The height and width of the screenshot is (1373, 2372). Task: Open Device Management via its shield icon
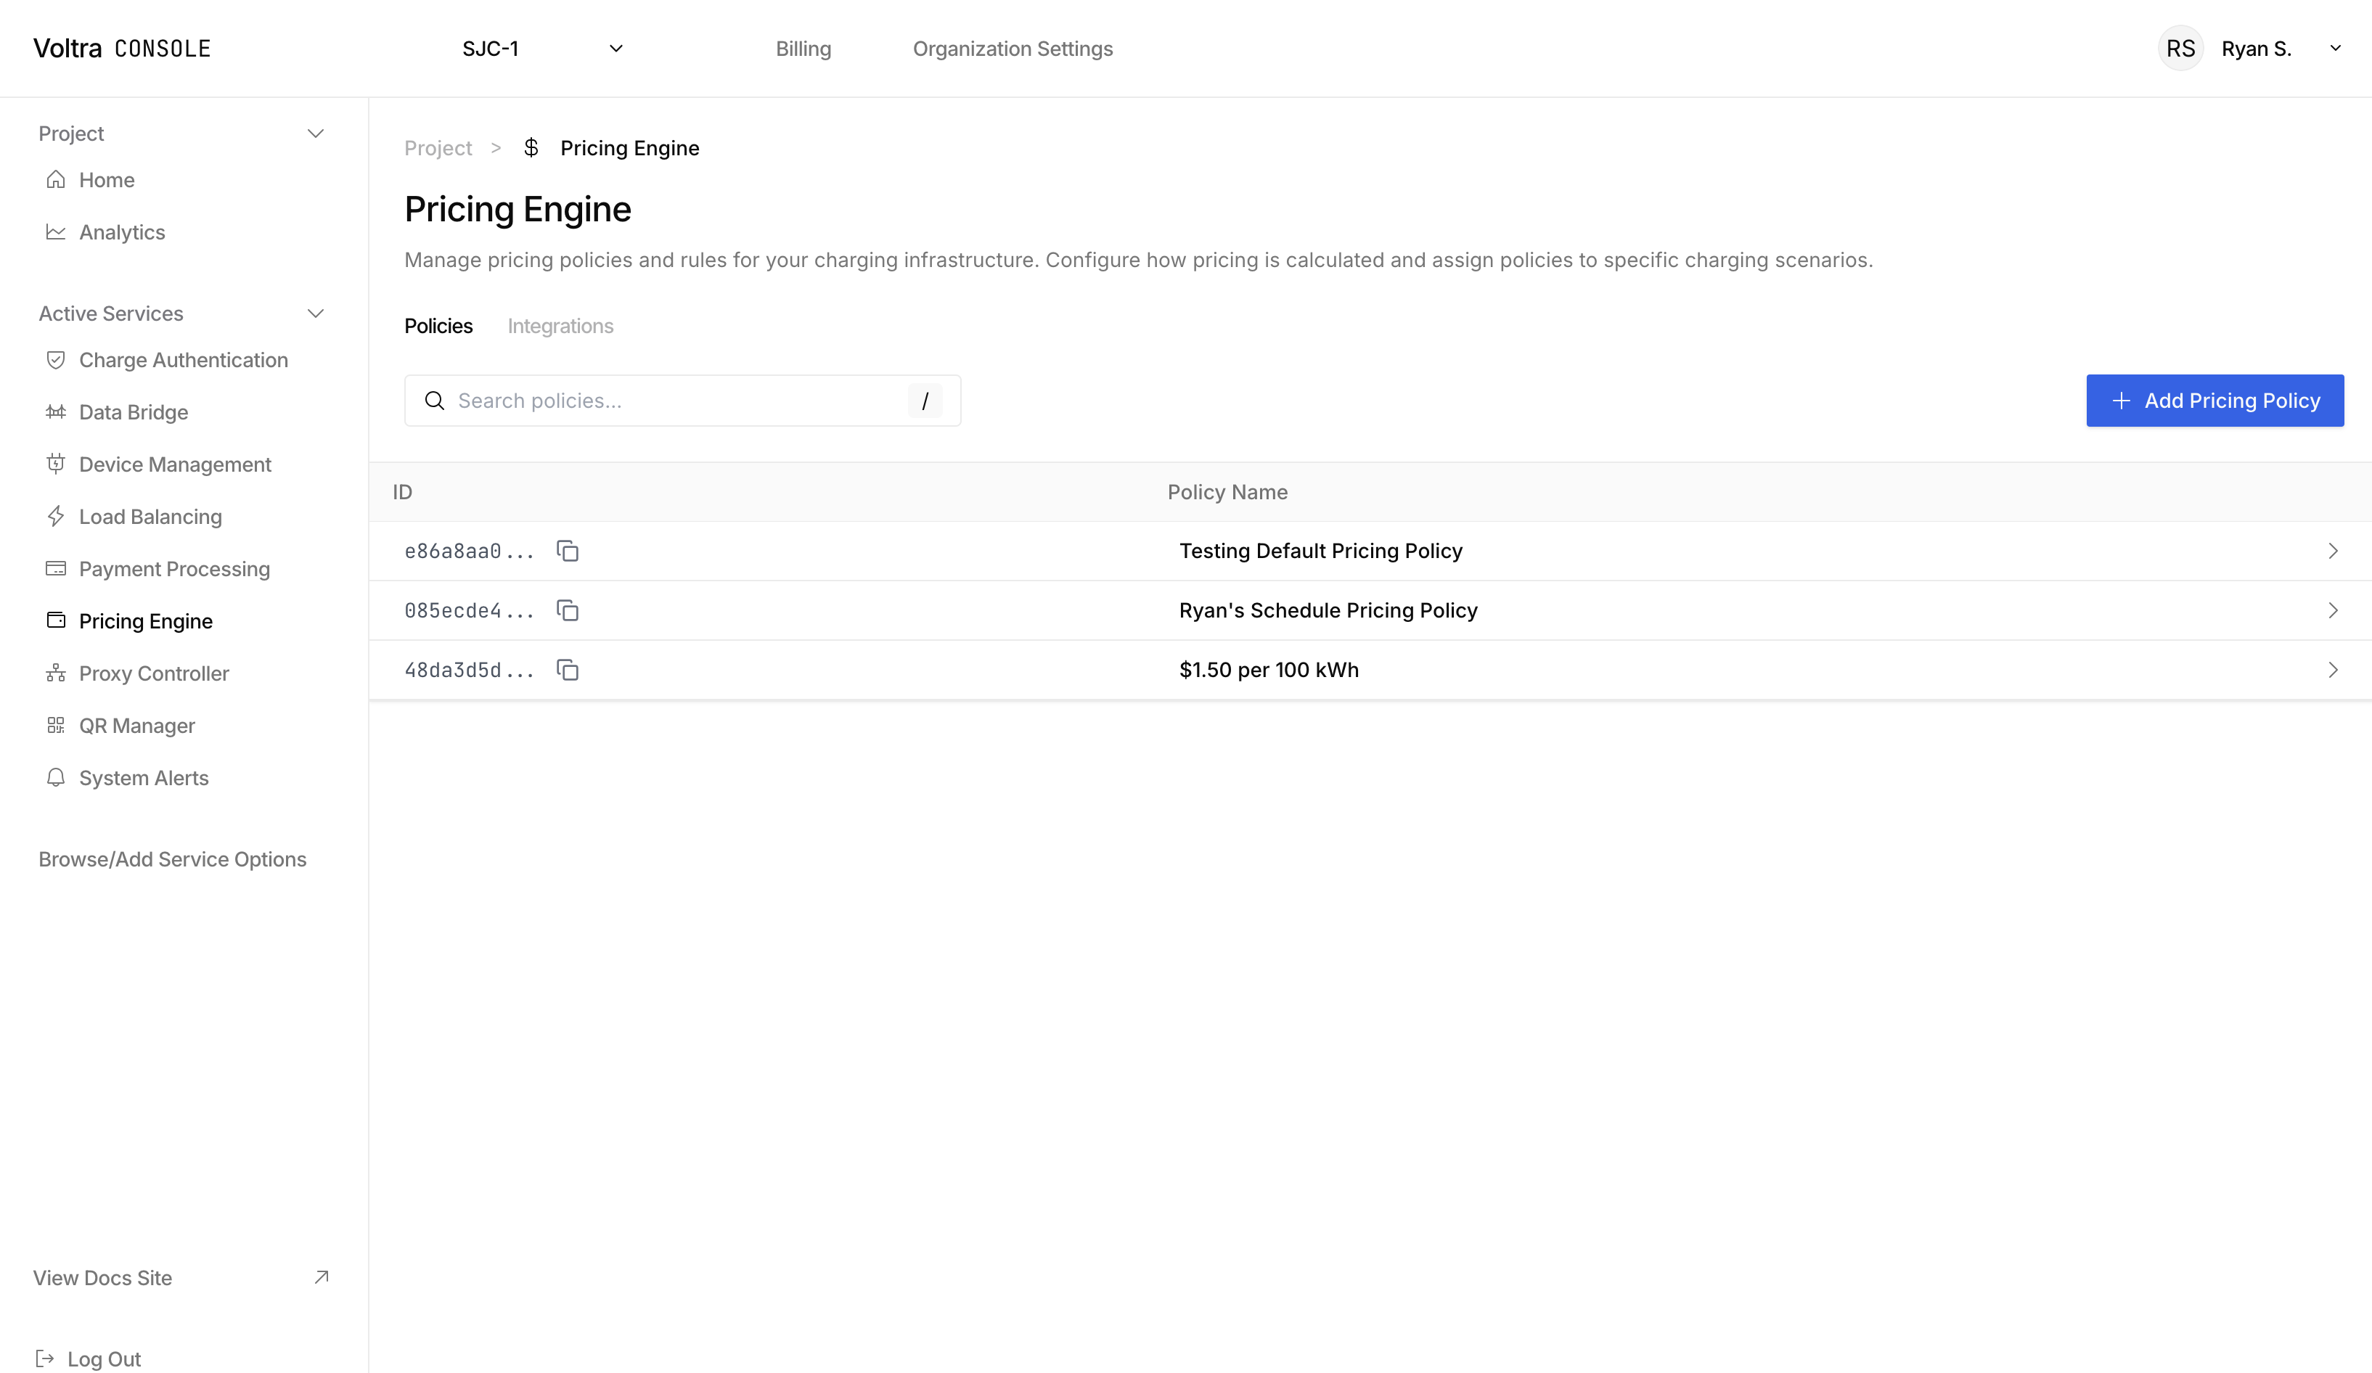56,464
